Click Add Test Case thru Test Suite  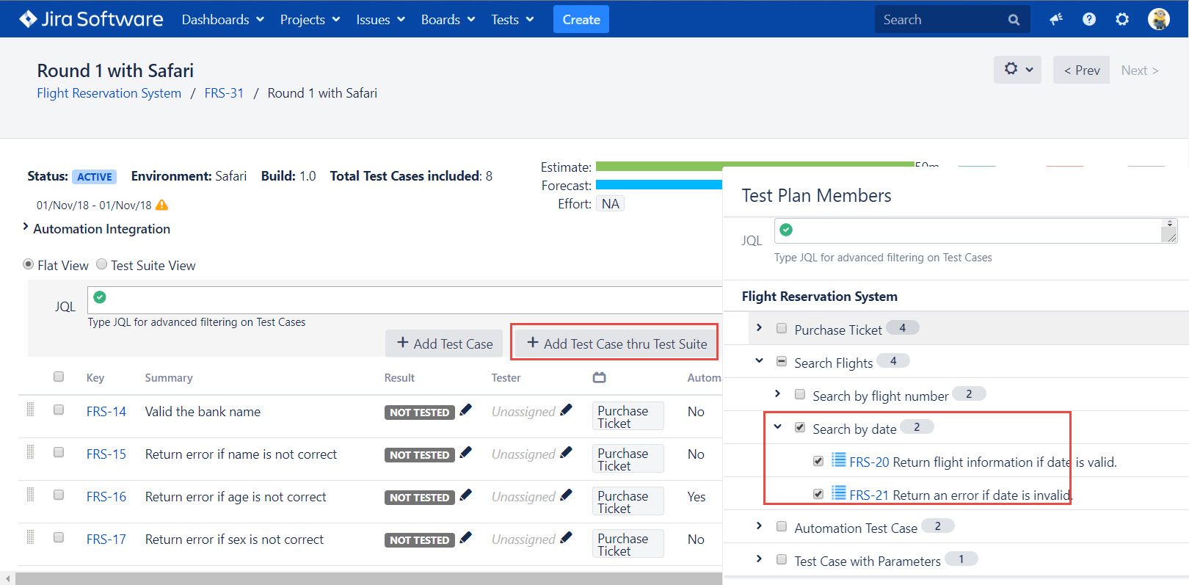pos(617,344)
